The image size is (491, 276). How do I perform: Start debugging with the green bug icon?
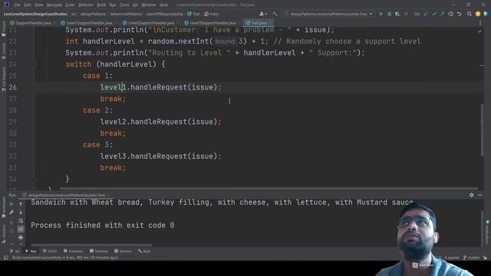389,14
